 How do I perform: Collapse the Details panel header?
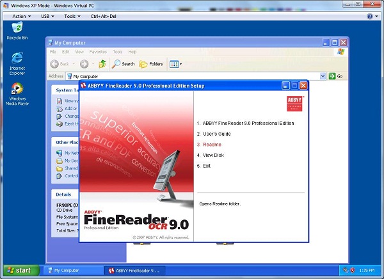[x=65, y=195]
